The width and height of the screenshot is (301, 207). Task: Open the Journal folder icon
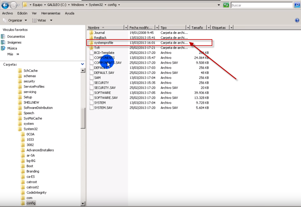[91, 33]
